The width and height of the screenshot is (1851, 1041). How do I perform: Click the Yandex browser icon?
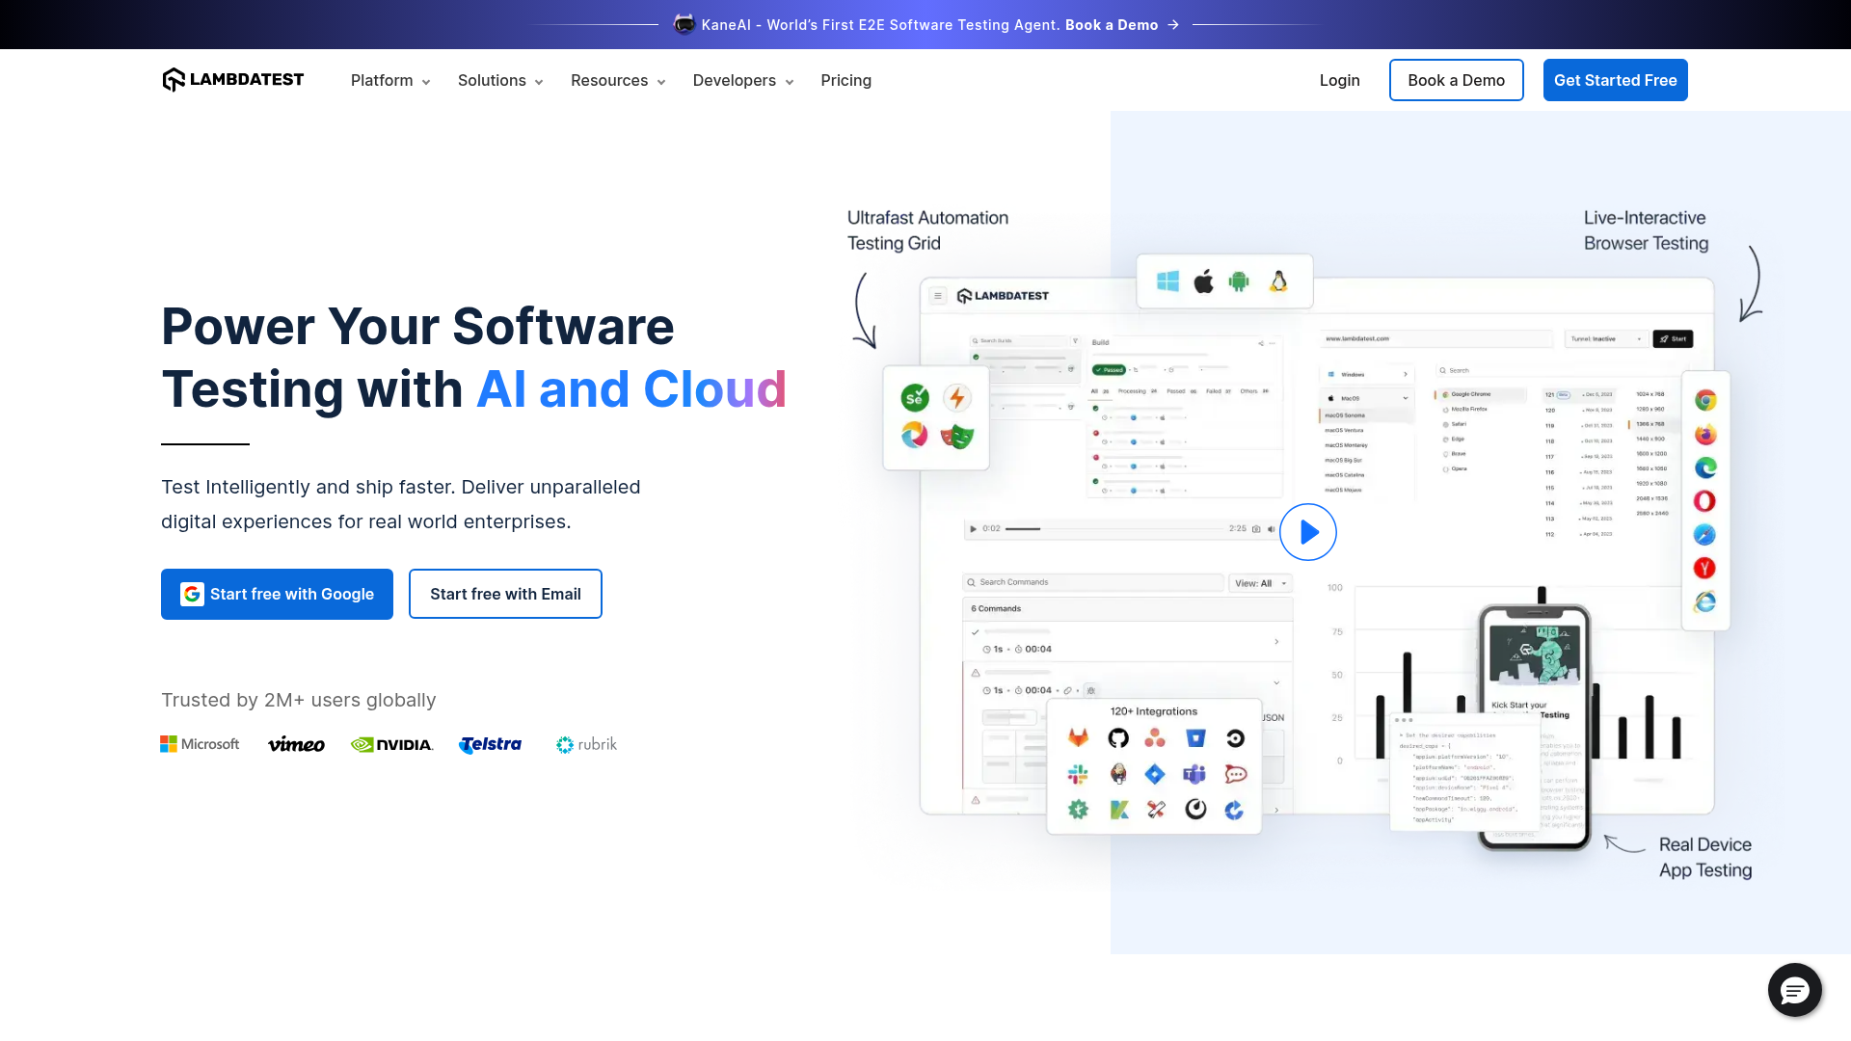(1705, 569)
